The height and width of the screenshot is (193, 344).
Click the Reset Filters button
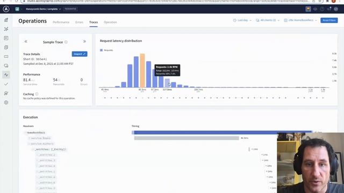point(329,20)
